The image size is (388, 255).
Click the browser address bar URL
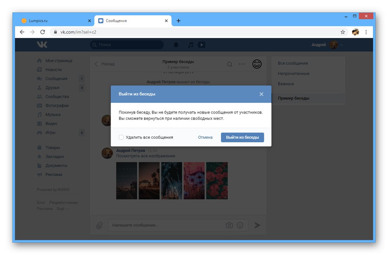[78, 32]
